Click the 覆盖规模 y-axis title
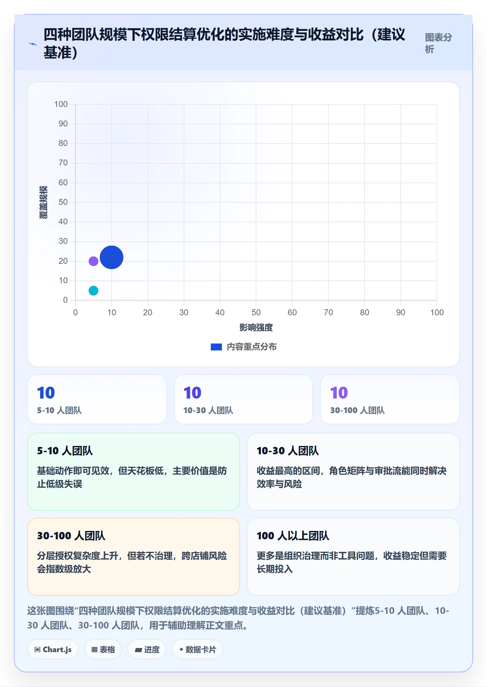The height and width of the screenshot is (687, 487). click(43, 202)
